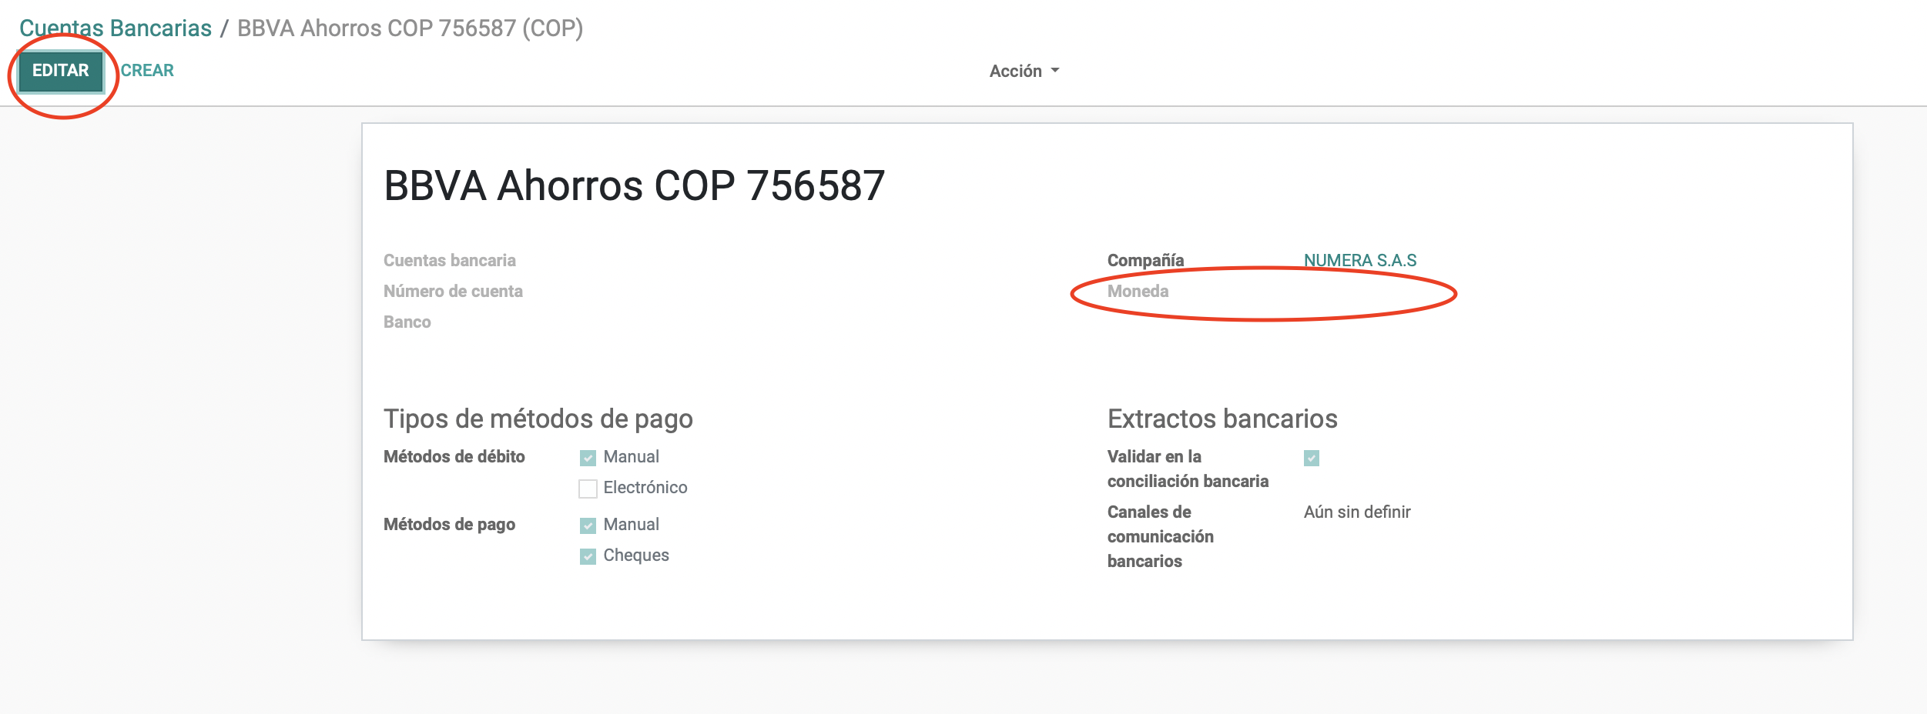Open the NUMERA S.A.S company link
Screen dimensions: 1927x714
[1360, 261]
